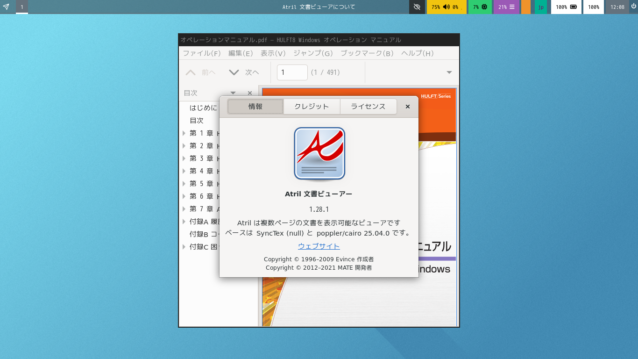Viewport: 638px width, 359px height.
Task: Expand 付録C in the outline
Action: [x=184, y=247]
